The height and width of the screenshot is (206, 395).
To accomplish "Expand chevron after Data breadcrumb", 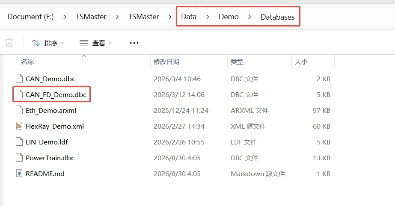I will 208,17.
